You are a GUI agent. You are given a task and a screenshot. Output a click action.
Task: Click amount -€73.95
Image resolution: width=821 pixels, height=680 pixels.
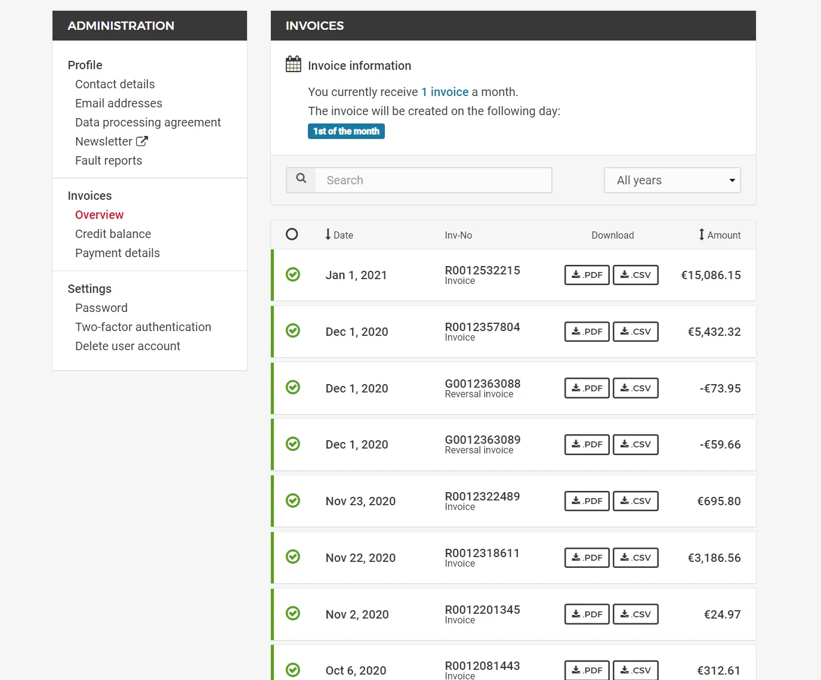(x=720, y=388)
